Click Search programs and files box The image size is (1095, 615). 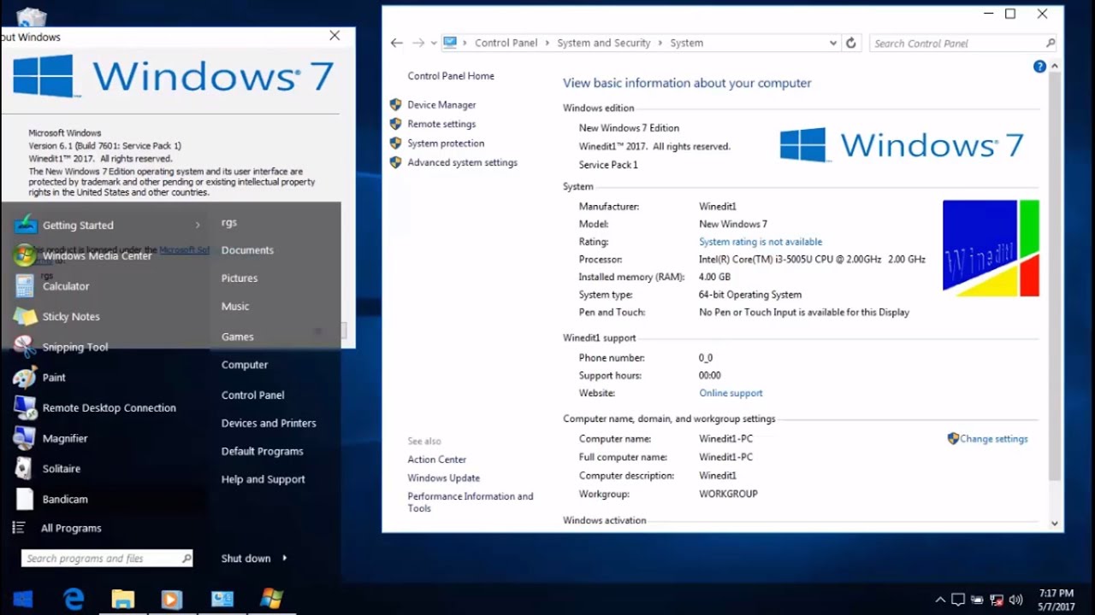pos(107,559)
